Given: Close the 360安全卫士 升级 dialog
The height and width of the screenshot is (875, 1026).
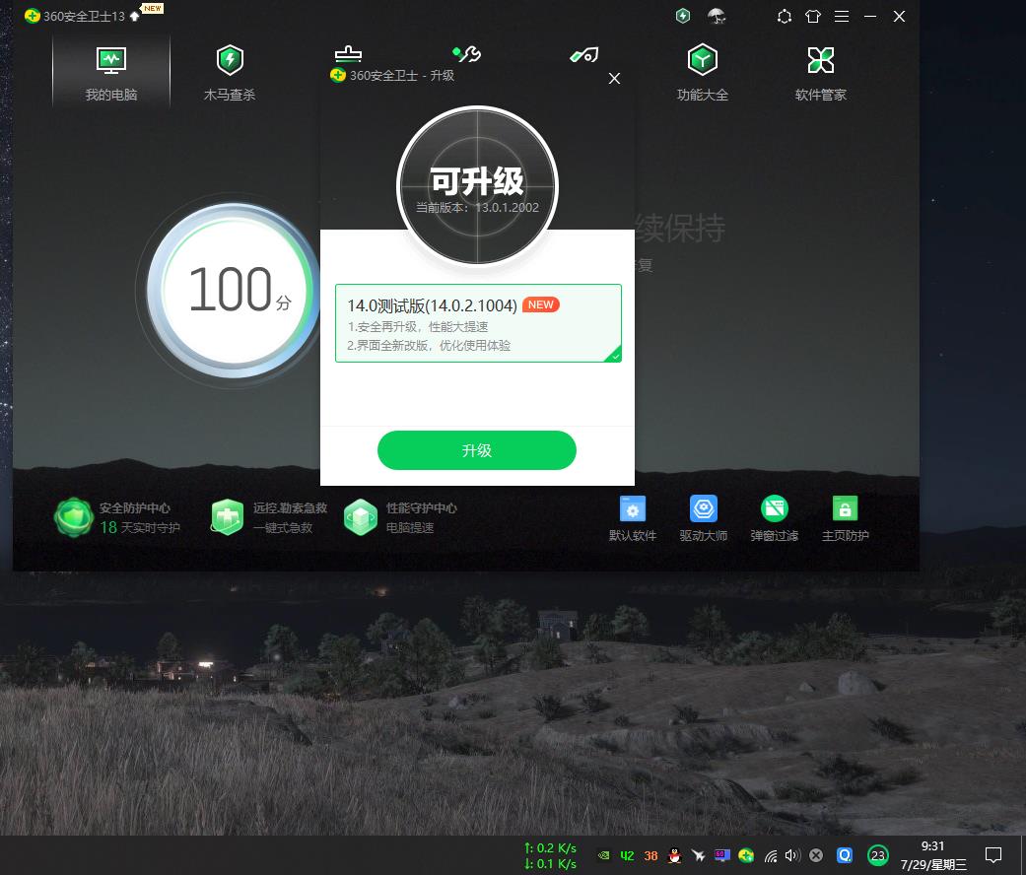Looking at the screenshot, I should pos(614,79).
